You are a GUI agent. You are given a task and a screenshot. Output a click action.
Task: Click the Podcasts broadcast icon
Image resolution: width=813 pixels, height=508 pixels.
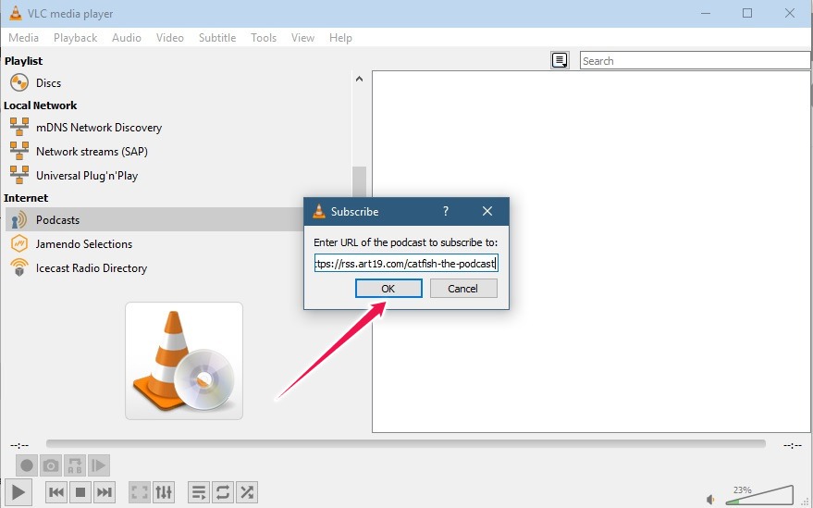tap(19, 220)
